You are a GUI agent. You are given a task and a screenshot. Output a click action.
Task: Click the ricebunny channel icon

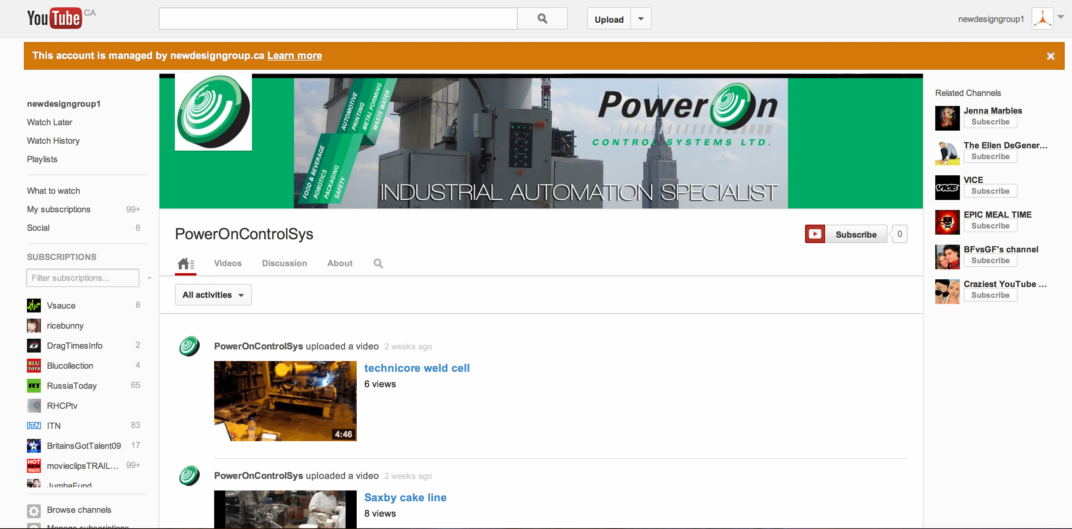[x=34, y=326]
